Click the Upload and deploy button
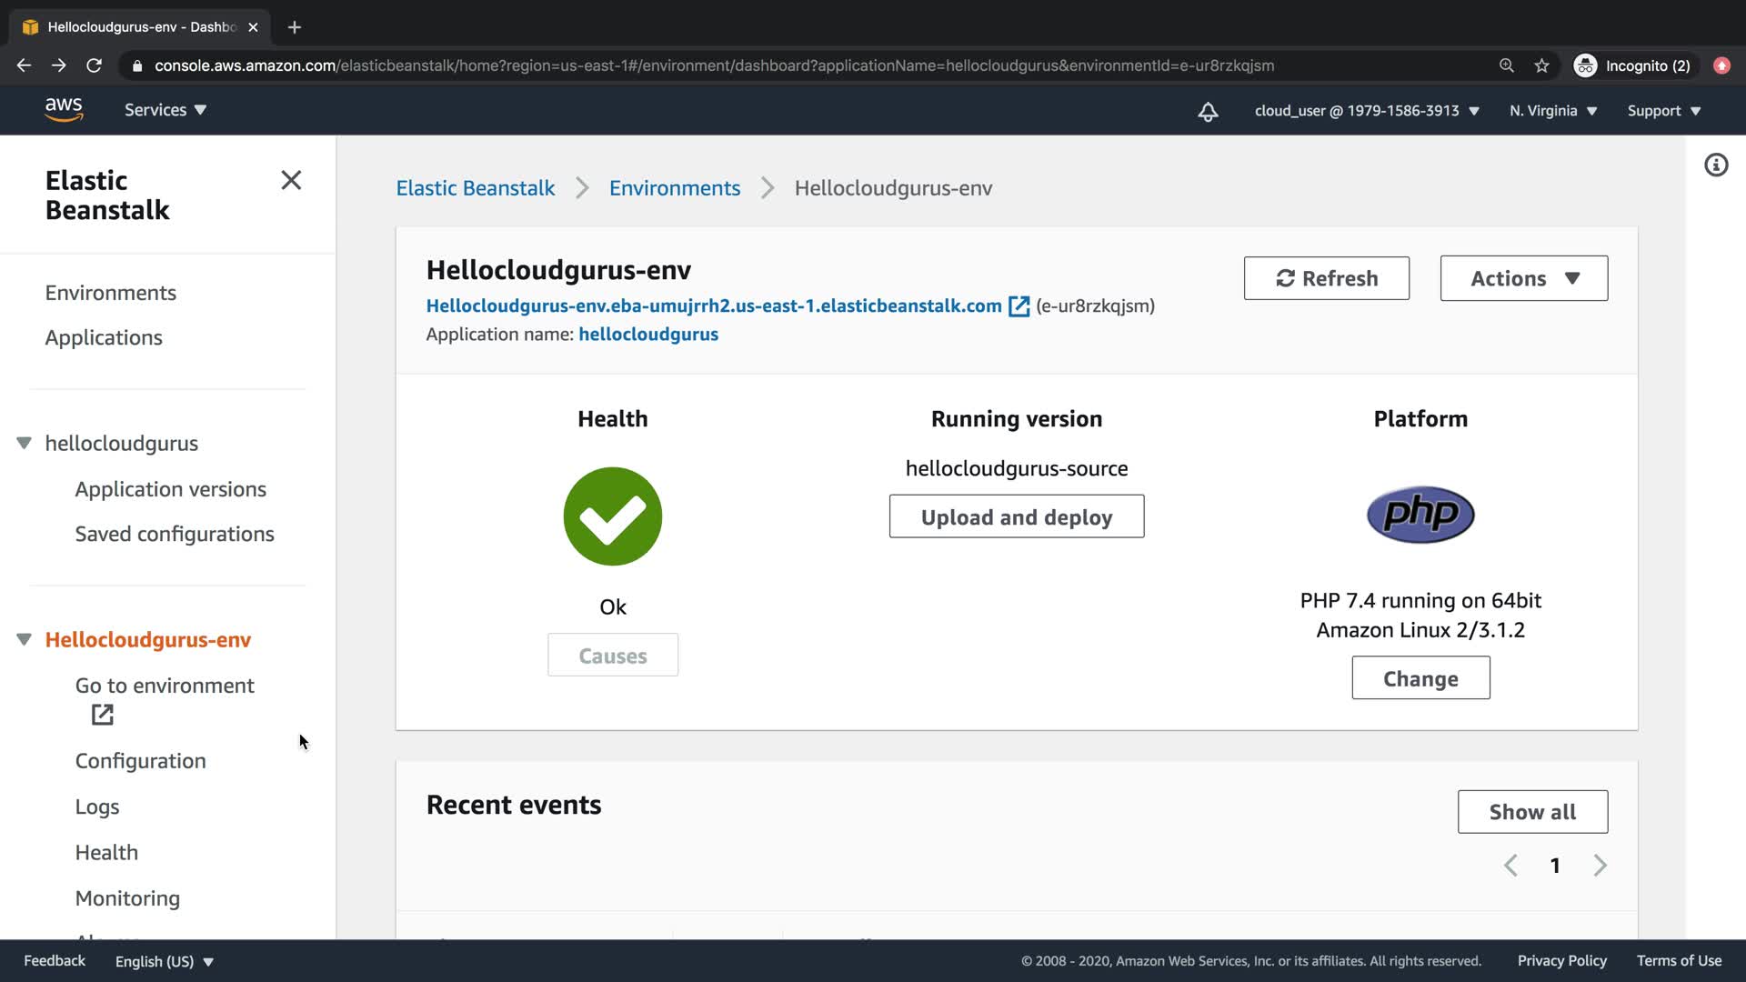The height and width of the screenshot is (982, 1746). coord(1016,516)
